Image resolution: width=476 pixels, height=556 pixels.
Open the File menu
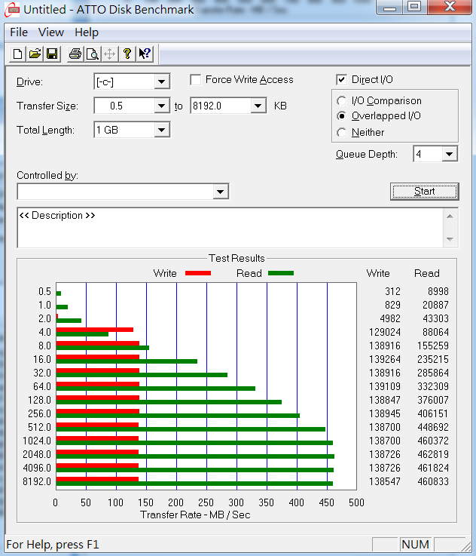[x=19, y=32]
